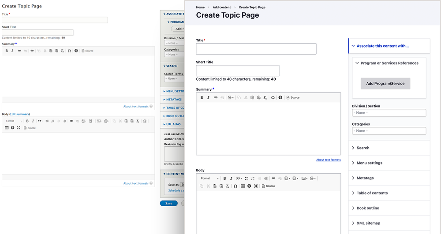Click Paste icon in right form Summary toolbar
Viewport: 441px width, 234px height.
tap(252, 97)
